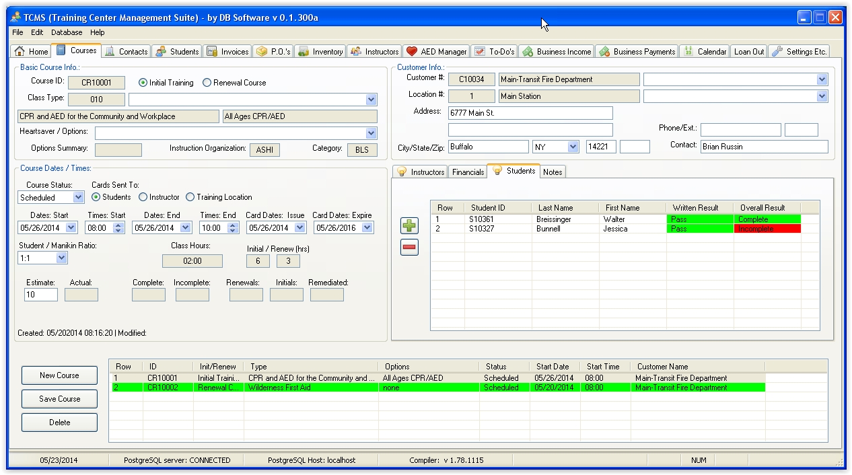Click the red minus remove student icon
This screenshot has height=475, width=852.
tap(409, 248)
